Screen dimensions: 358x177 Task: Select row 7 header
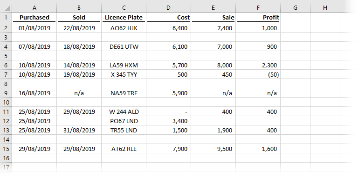(x=6, y=74)
